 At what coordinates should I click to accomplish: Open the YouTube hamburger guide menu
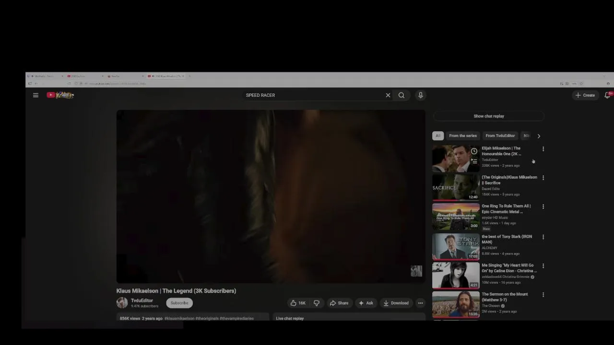tap(35, 95)
